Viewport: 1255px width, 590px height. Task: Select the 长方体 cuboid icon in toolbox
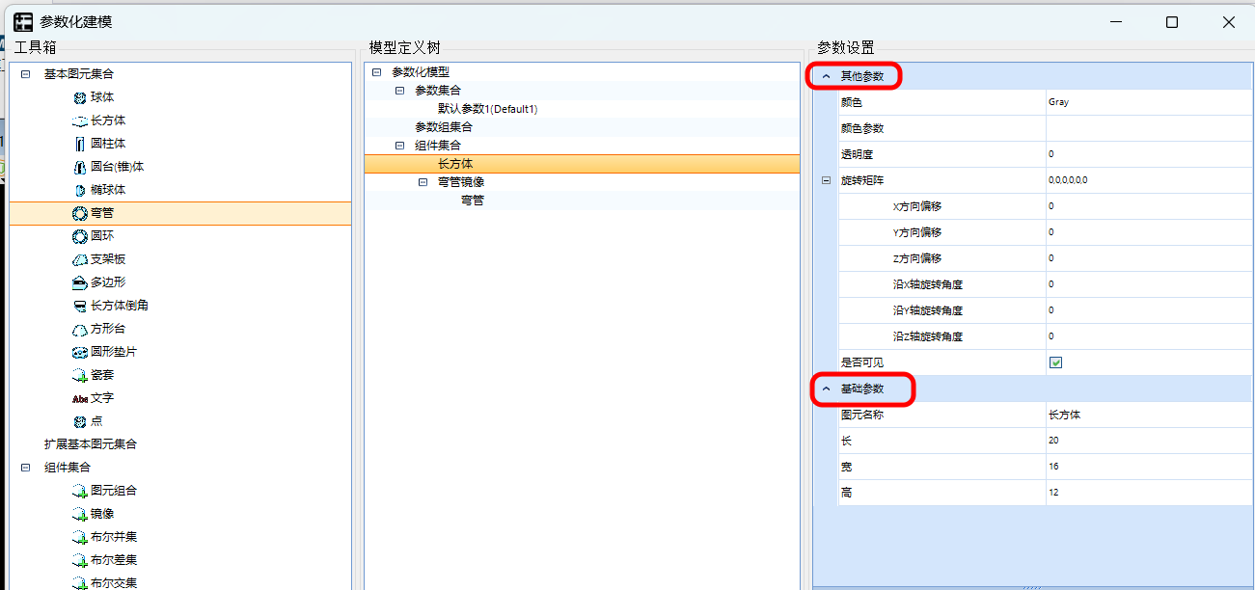[x=80, y=121]
